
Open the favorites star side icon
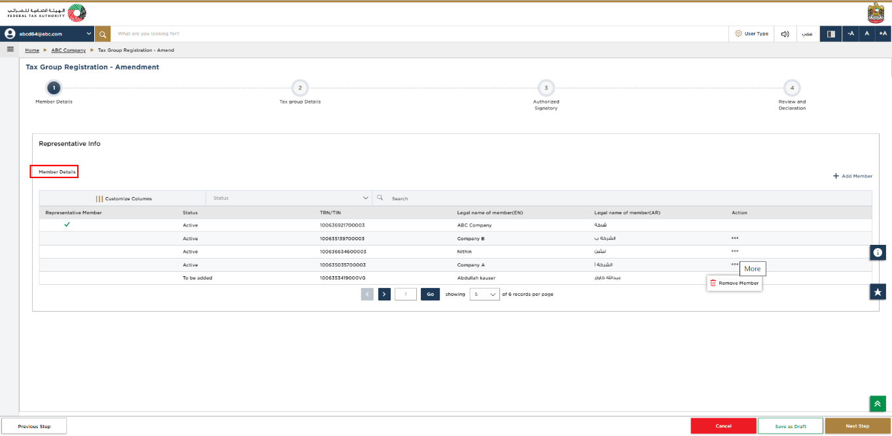click(878, 292)
